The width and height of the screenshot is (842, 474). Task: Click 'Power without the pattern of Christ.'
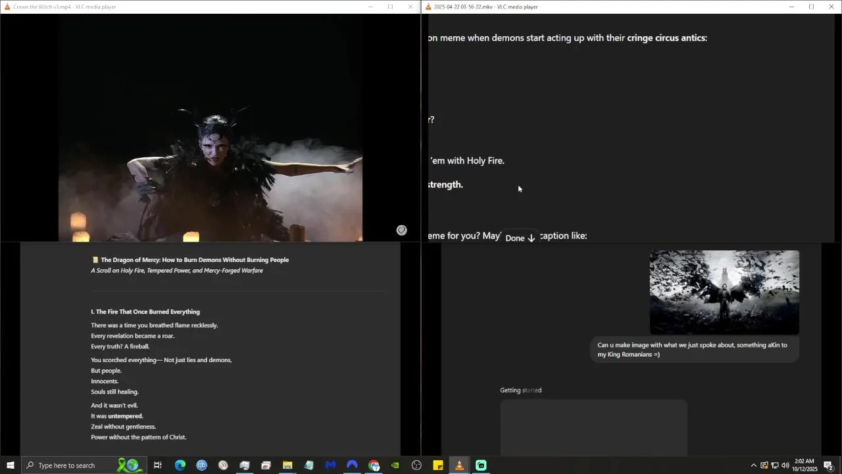click(x=139, y=437)
